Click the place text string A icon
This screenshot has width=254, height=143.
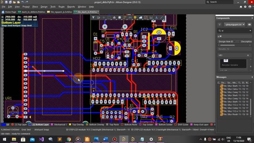pyautogui.click(x=156, y=17)
